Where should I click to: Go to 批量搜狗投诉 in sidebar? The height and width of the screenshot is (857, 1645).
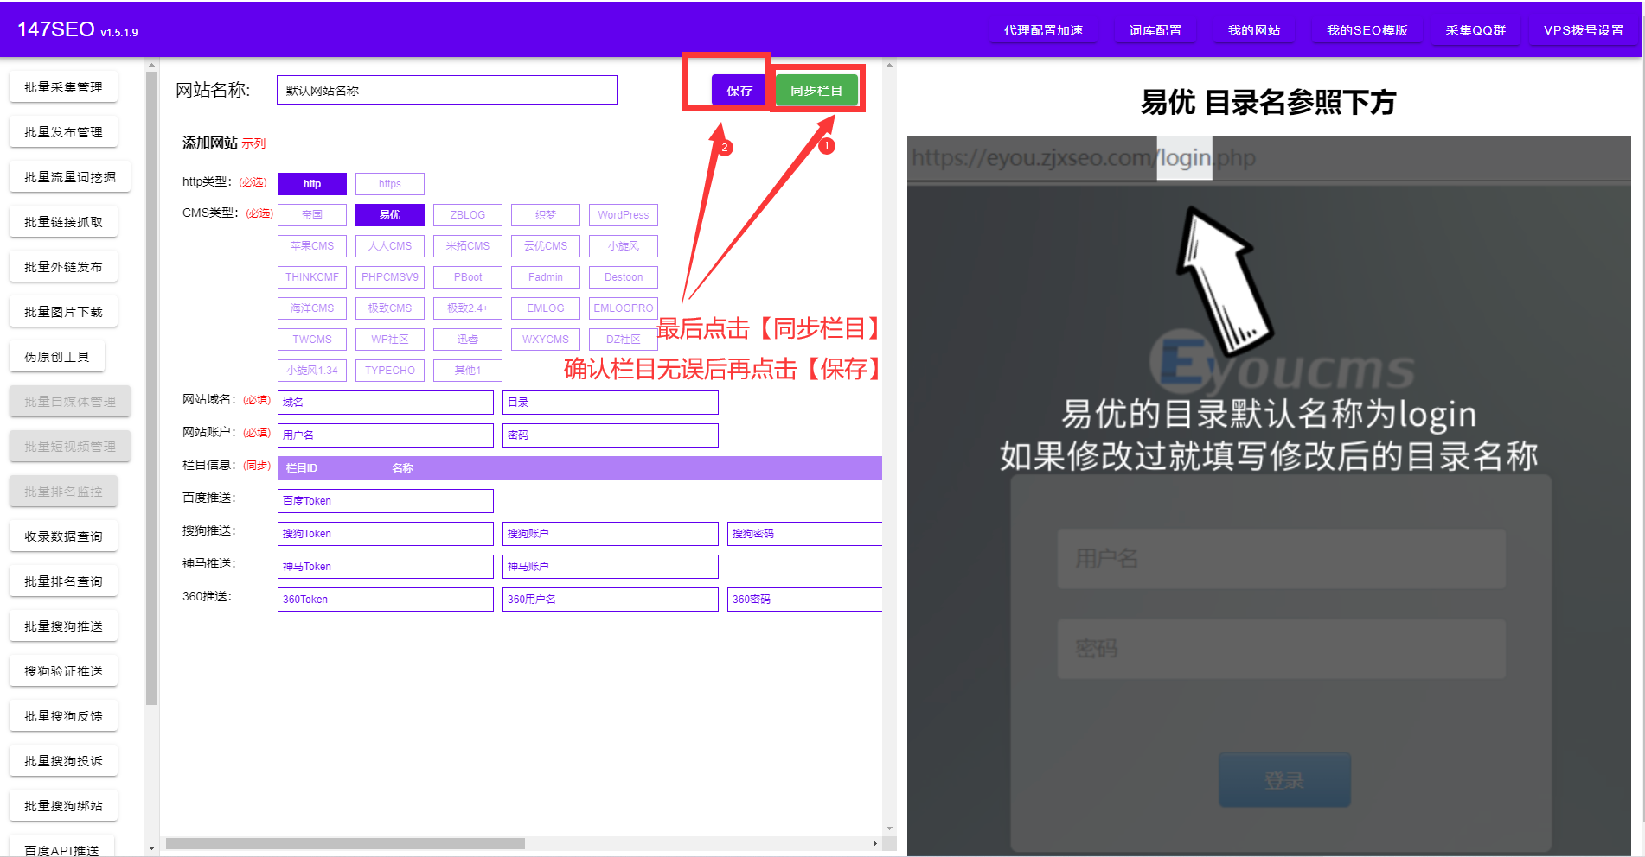point(63,761)
